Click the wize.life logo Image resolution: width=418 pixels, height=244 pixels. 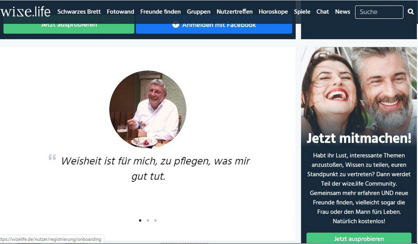(x=26, y=12)
